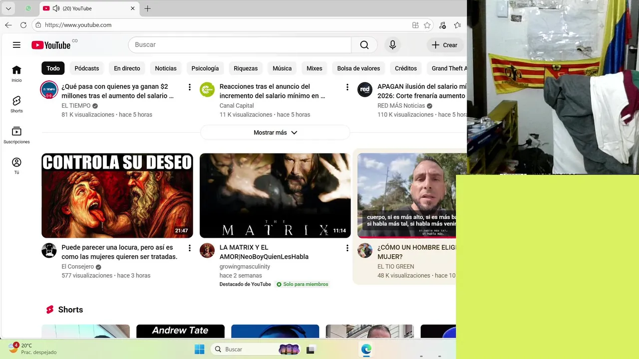
Task: Click in the YouTube Buscar search field
Action: [x=240, y=45]
